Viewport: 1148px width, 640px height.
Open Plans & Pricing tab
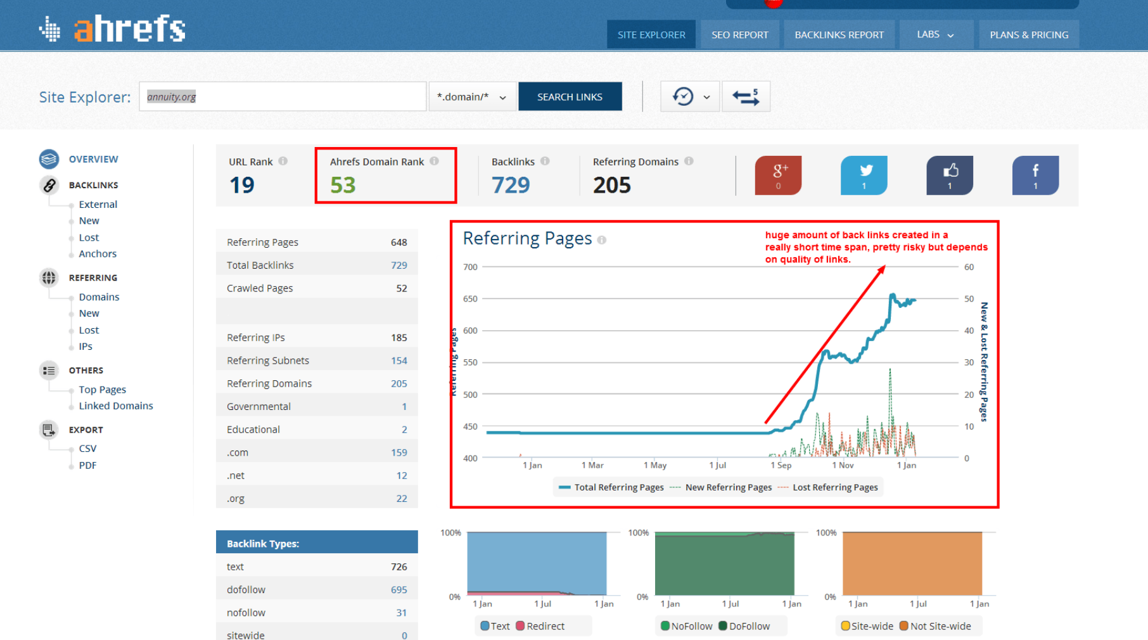tap(1029, 34)
